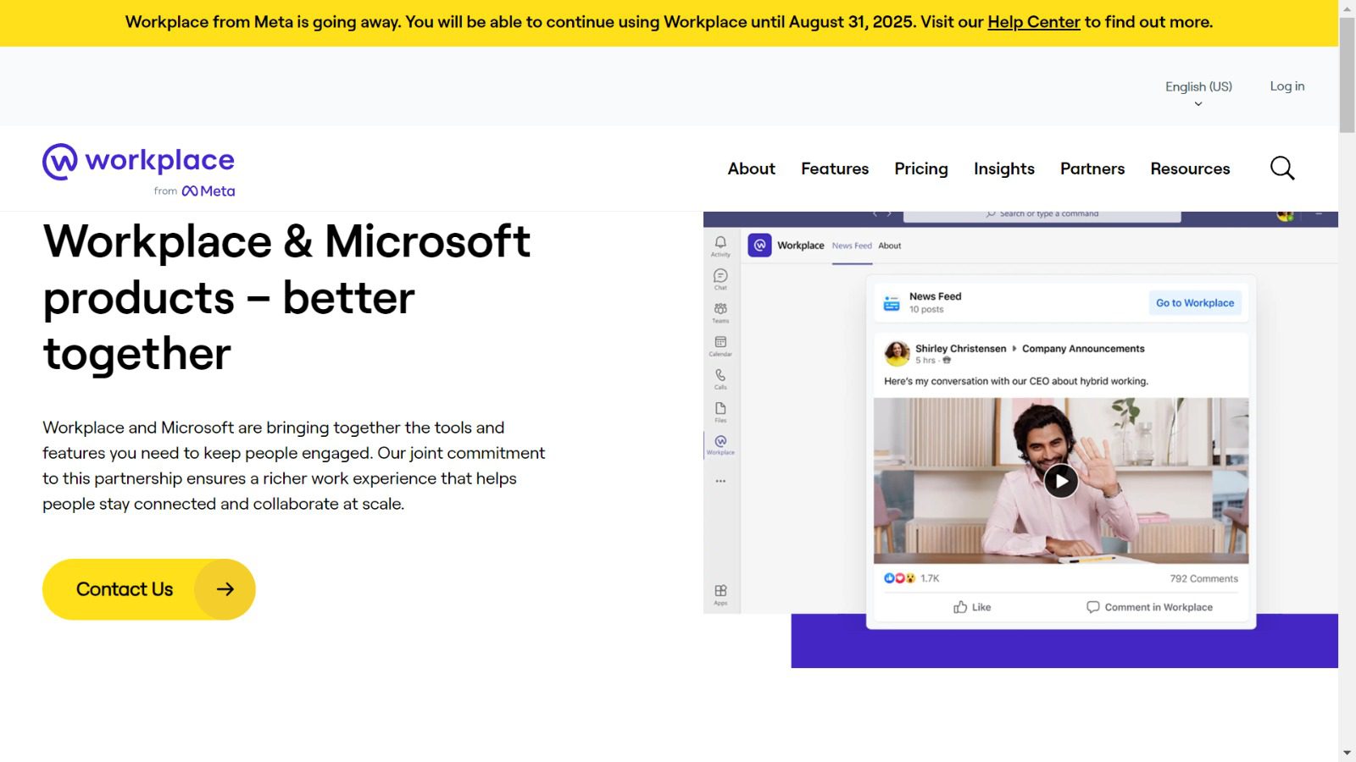Like Shirley Christensen's post

970,607
